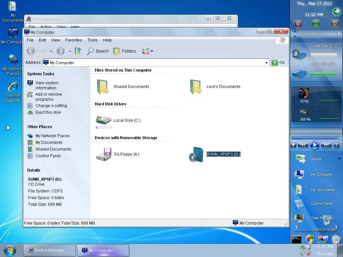Select the Shared Documents folder icon
Viewport: 343px width, 257px height.
[102, 87]
